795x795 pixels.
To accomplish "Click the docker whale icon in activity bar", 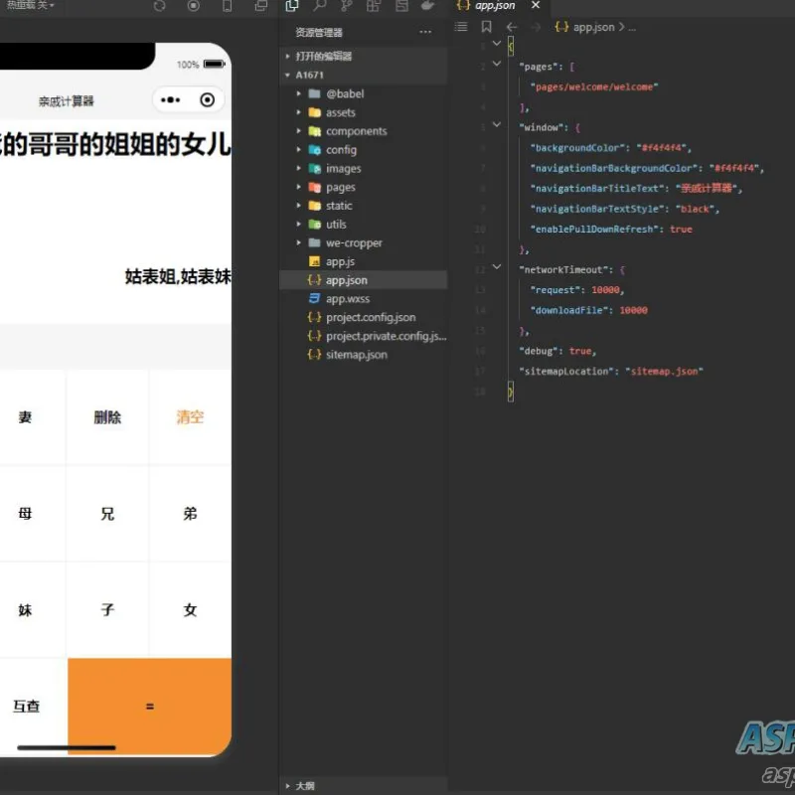I will 428,6.
